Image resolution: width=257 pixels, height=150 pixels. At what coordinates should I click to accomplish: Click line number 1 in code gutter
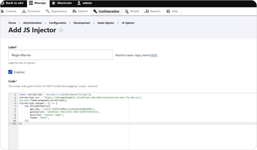(15, 95)
